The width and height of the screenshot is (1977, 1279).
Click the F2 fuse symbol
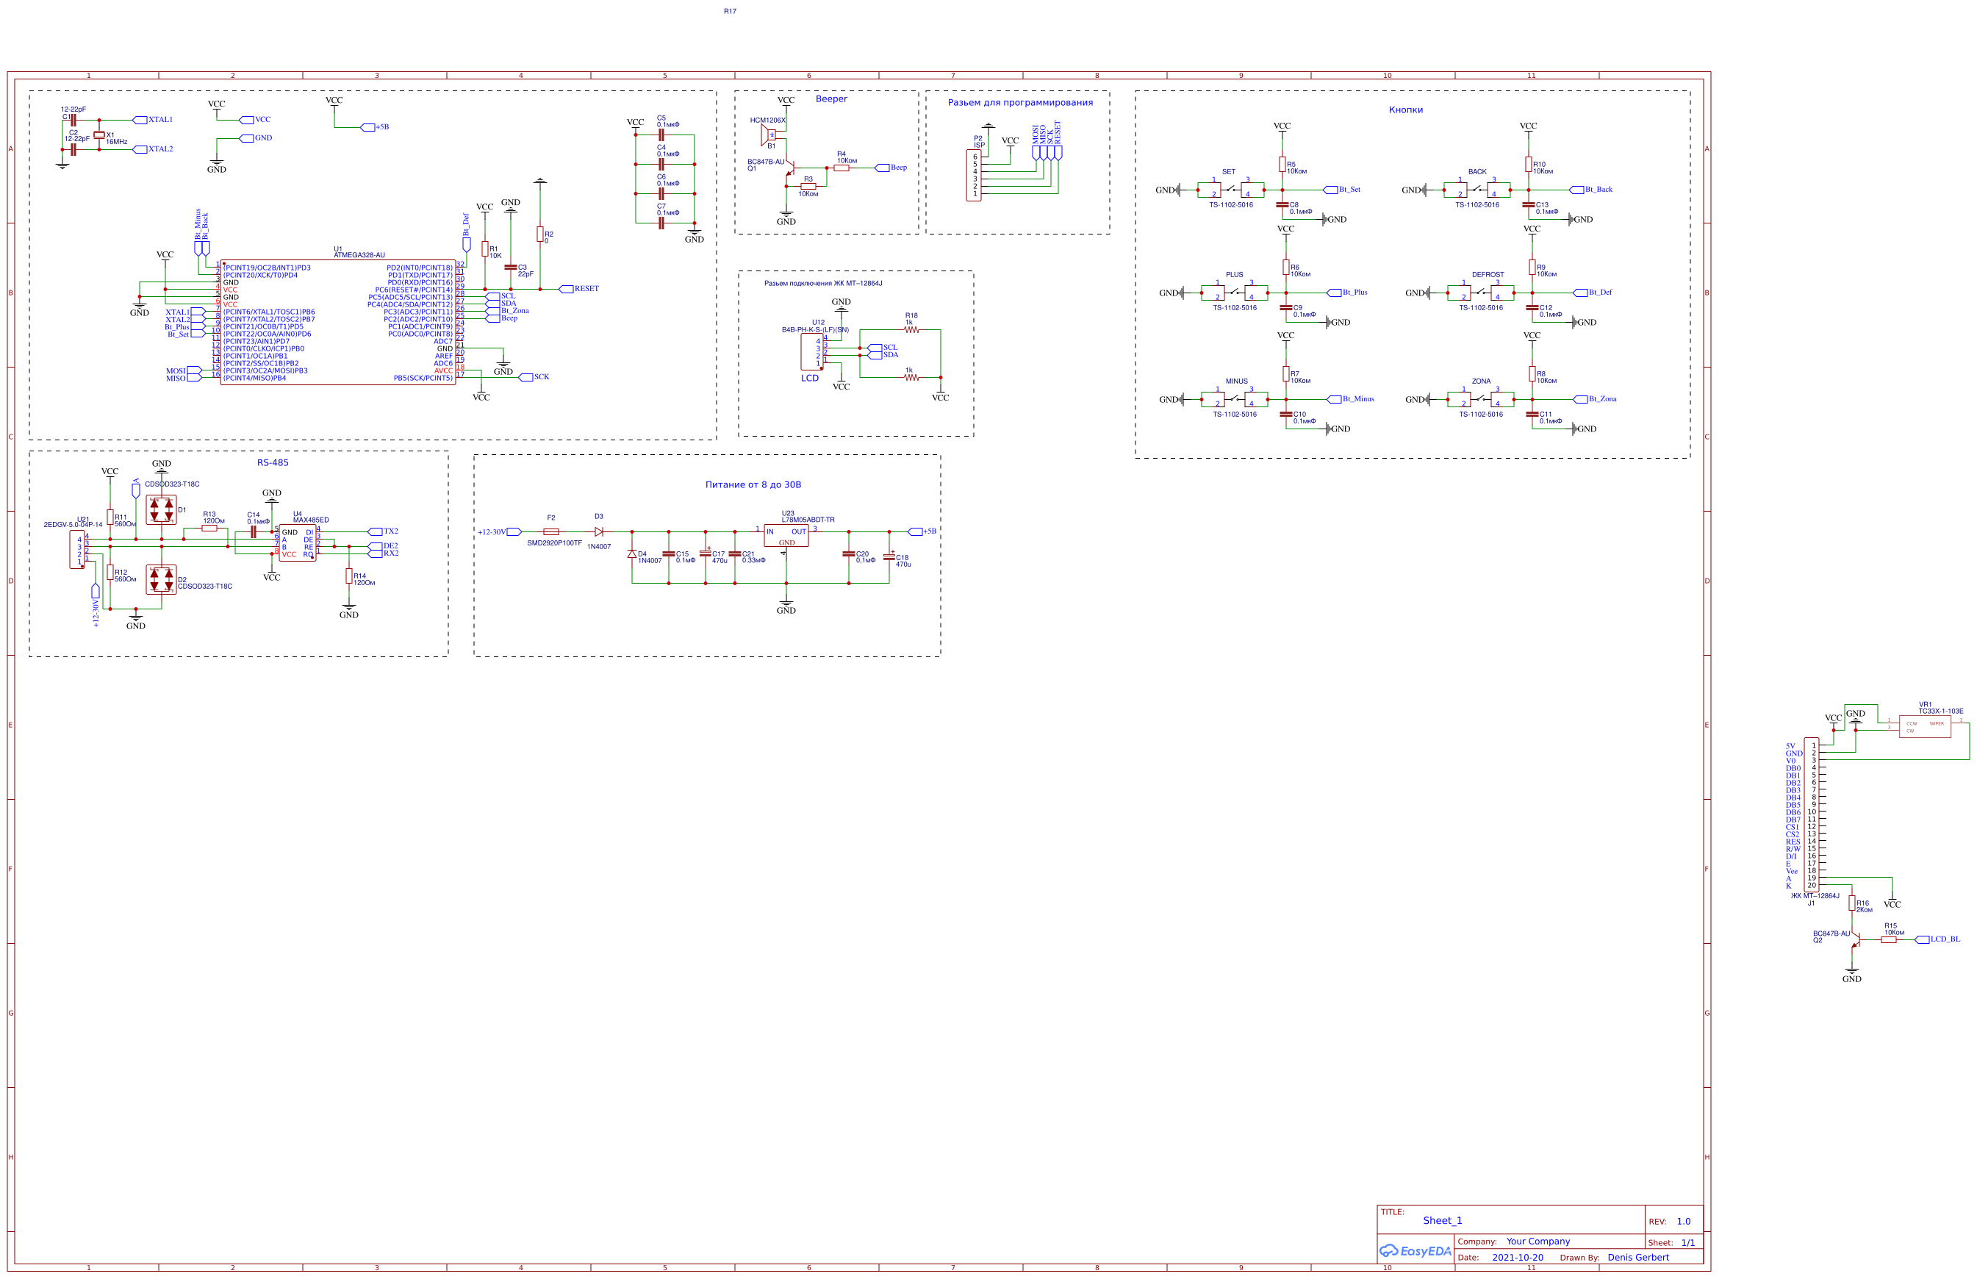click(550, 531)
